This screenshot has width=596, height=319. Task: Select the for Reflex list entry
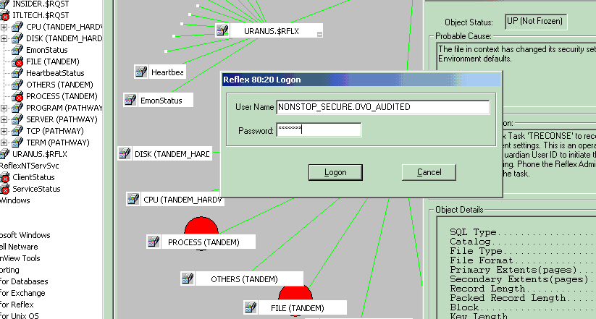coord(17,305)
